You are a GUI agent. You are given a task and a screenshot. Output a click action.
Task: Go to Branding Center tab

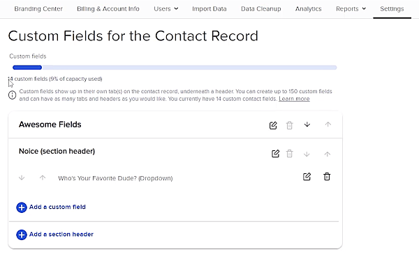[38, 9]
